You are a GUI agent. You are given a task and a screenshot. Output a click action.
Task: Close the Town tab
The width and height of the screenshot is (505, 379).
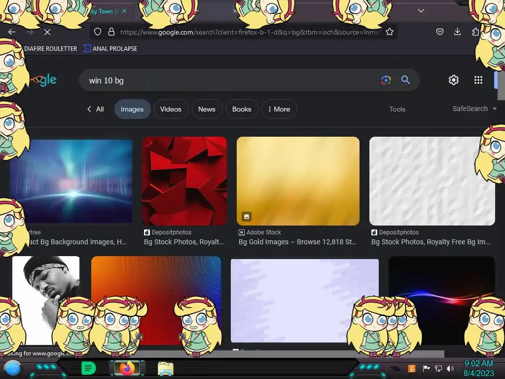(124, 11)
